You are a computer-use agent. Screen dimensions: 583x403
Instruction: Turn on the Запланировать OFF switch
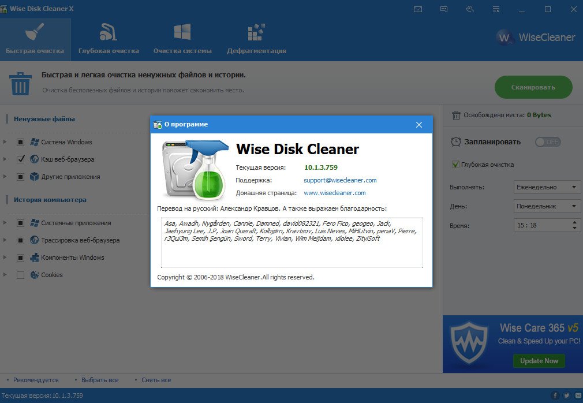548,141
